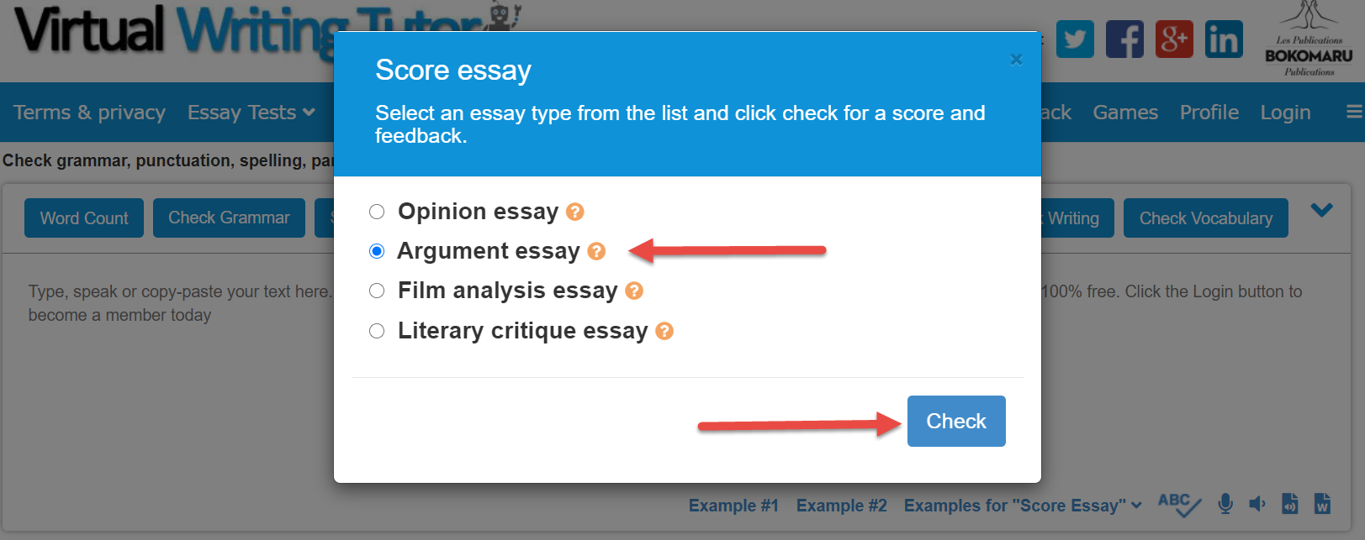Open the Games menu item
Image resolution: width=1365 pixels, height=540 pixels.
(x=1125, y=112)
